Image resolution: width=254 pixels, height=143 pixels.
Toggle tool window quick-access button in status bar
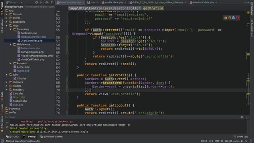tap(2, 141)
